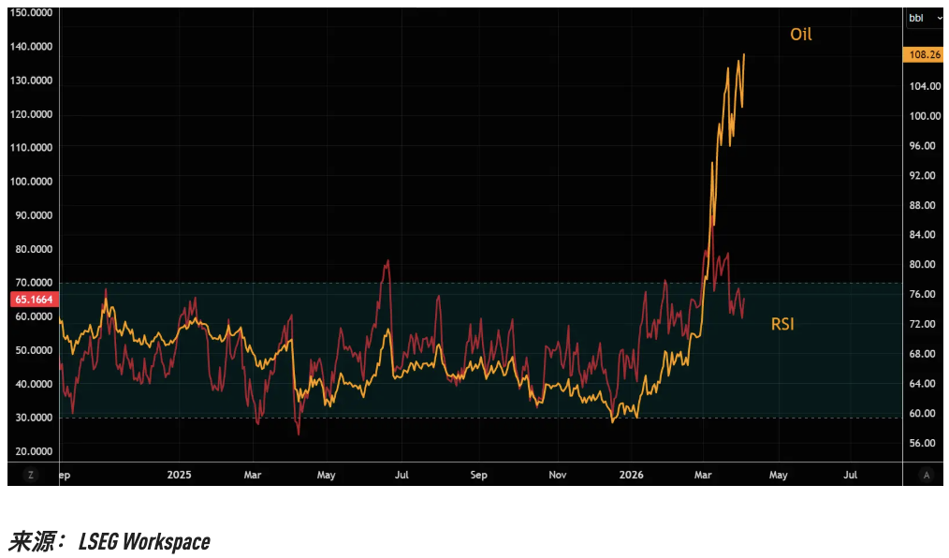Click the A auto-scale button at bottom right

tap(926, 475)
